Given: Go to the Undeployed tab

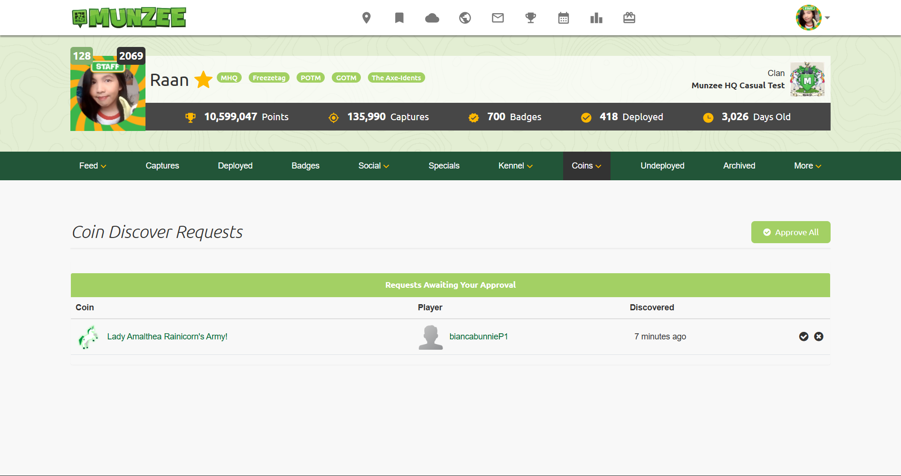Looking at the screenshot, I should [x=662, y=166].
